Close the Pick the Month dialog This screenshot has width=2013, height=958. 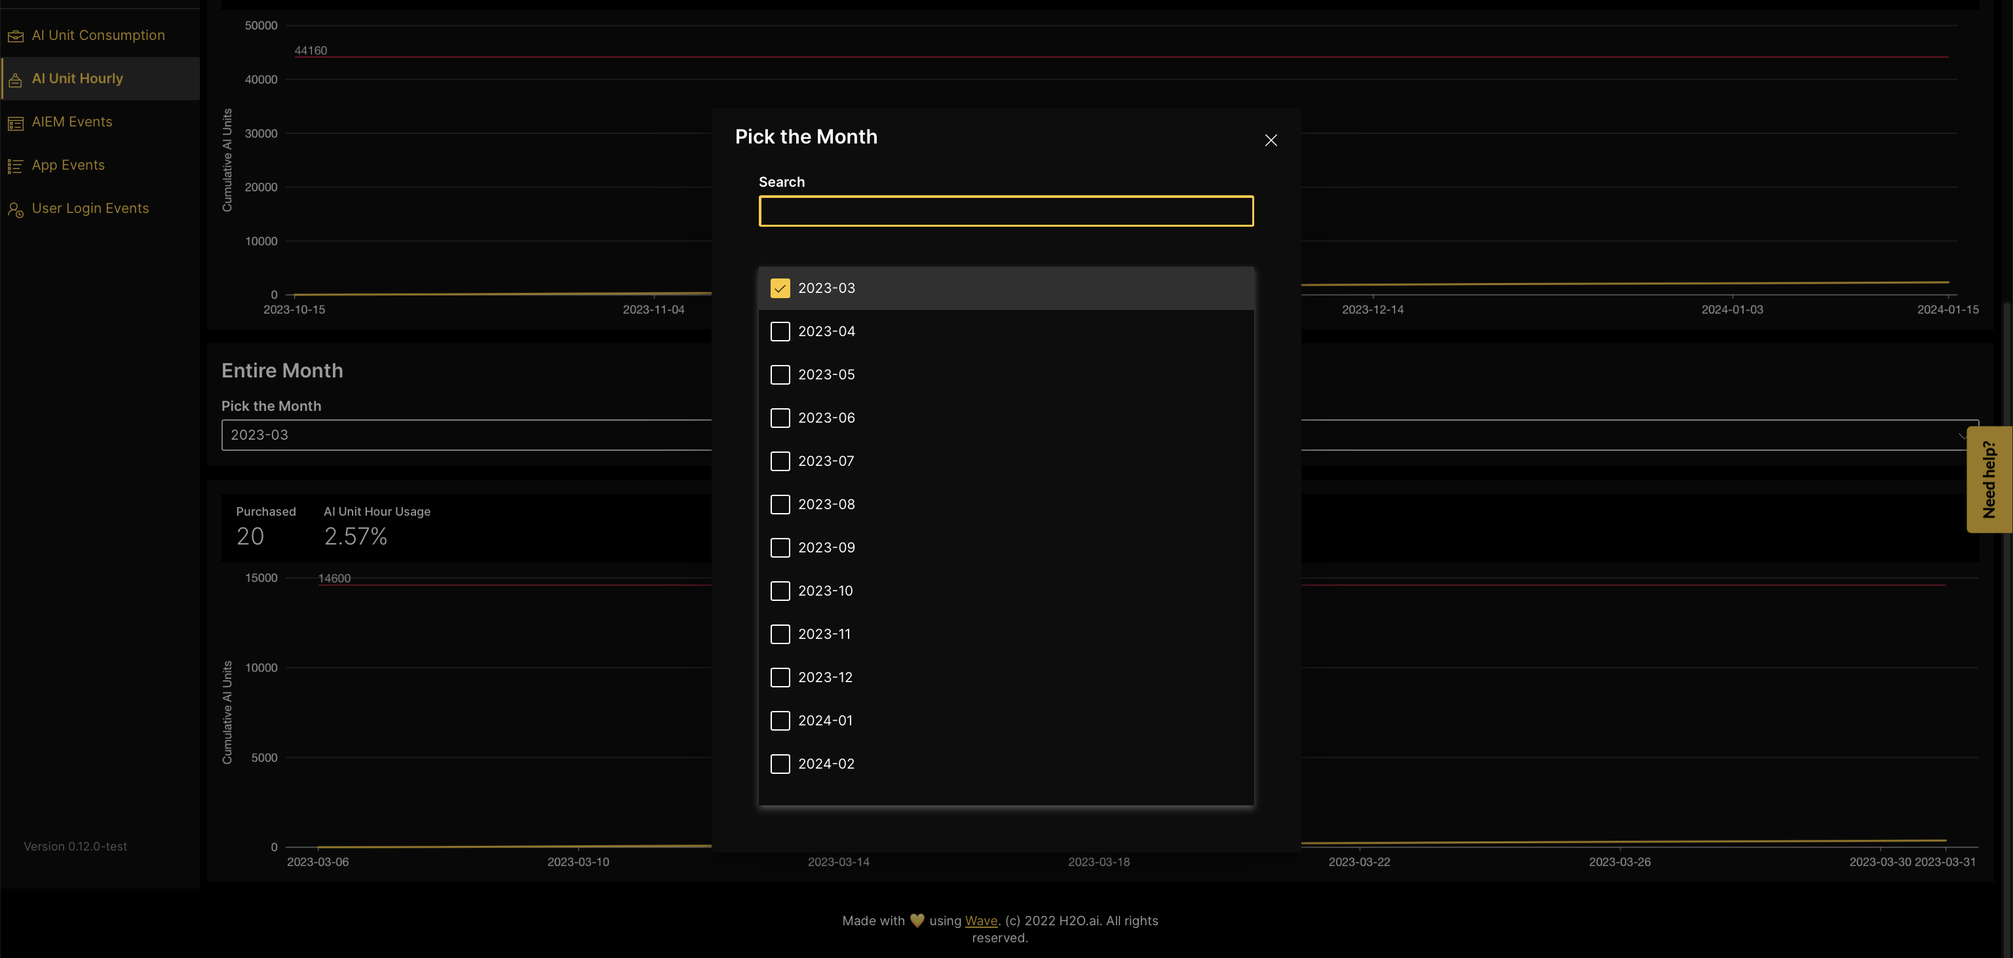1271,140
